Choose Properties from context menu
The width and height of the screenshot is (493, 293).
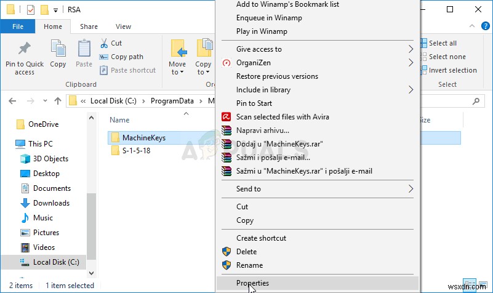pyautogui.click(x=318, y=283)
